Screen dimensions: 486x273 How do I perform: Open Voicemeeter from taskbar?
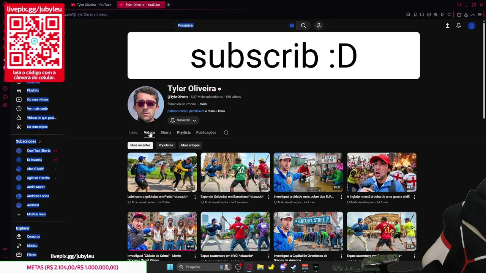305,267
